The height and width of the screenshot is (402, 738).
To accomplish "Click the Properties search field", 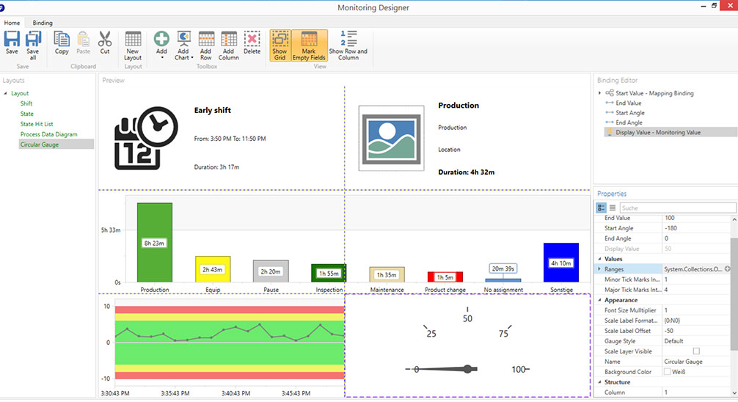I will click(x=677, y=208).
